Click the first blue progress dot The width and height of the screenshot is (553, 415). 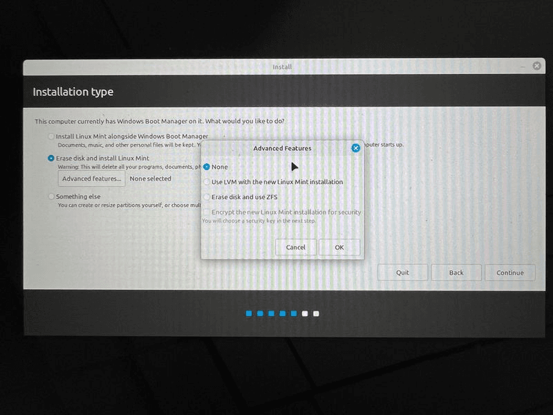click(x=249, y=313)
